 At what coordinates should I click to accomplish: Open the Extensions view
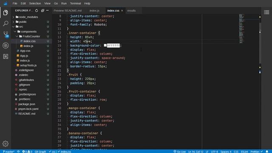[x=6, y=57]
